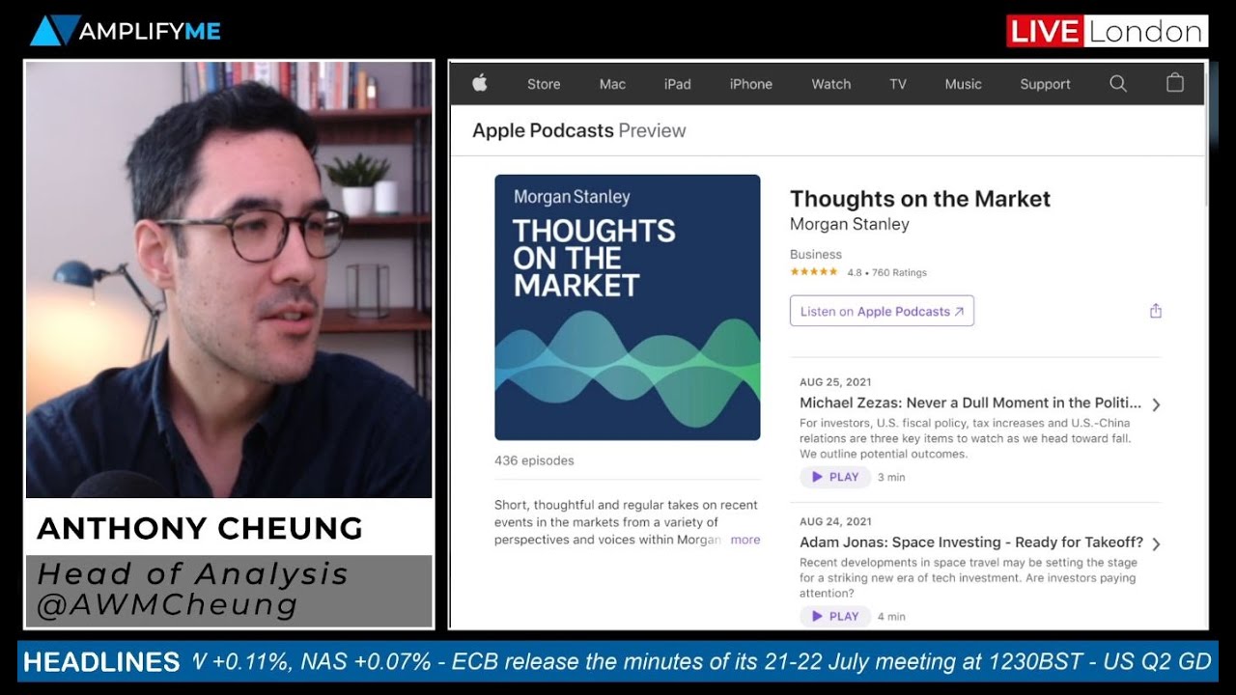Click the Apple Podcasts Preview heading

coord(579,130)
